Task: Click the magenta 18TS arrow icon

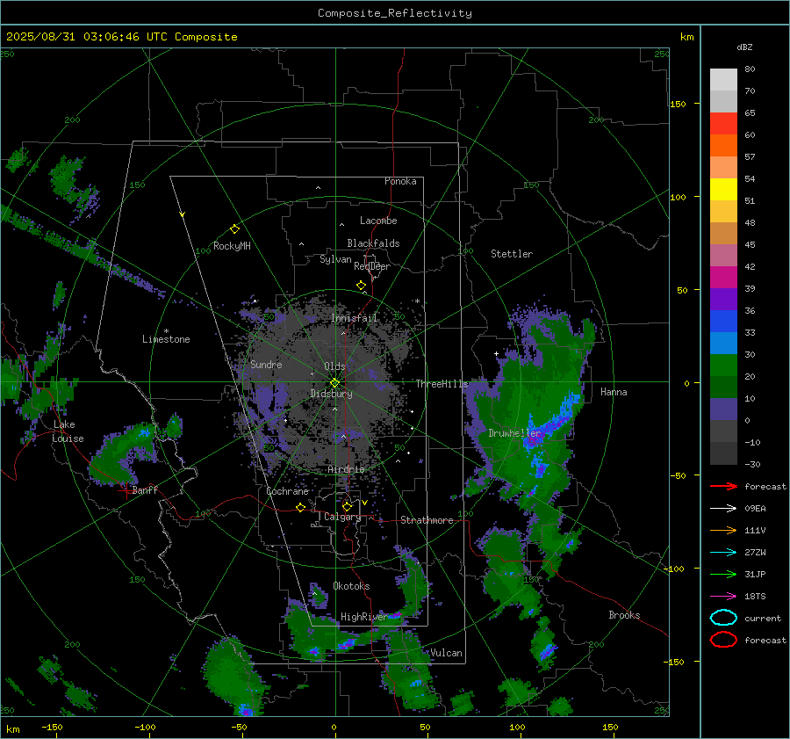Action: 723,597
